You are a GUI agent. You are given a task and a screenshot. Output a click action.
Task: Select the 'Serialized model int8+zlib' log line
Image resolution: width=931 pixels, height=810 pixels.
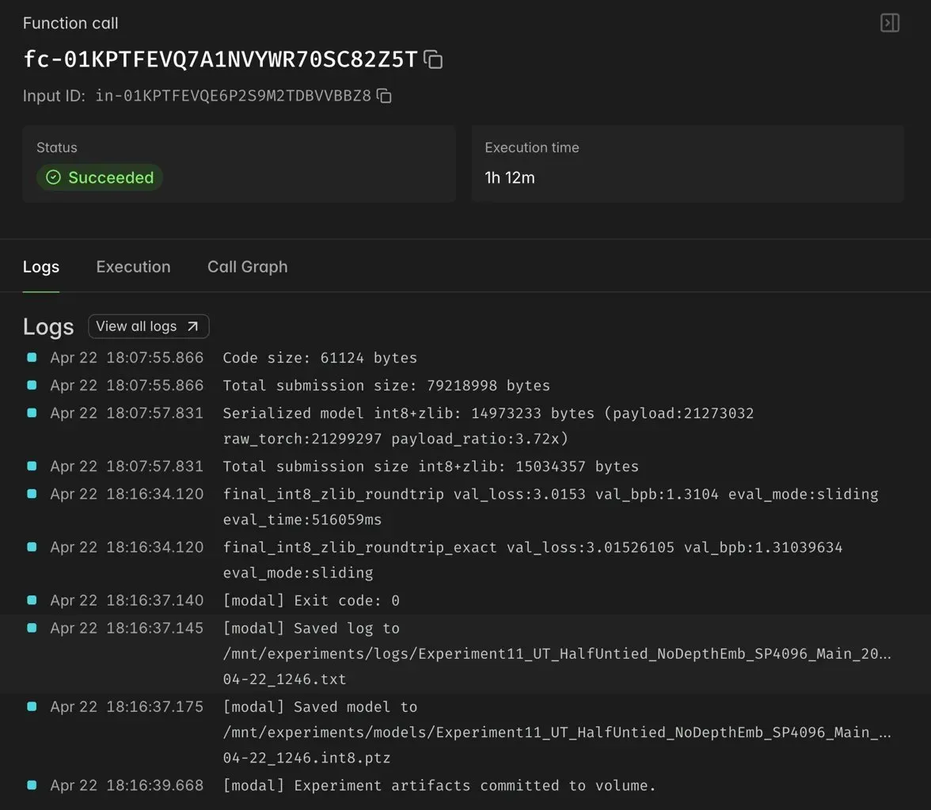click(x=465, y=426)
